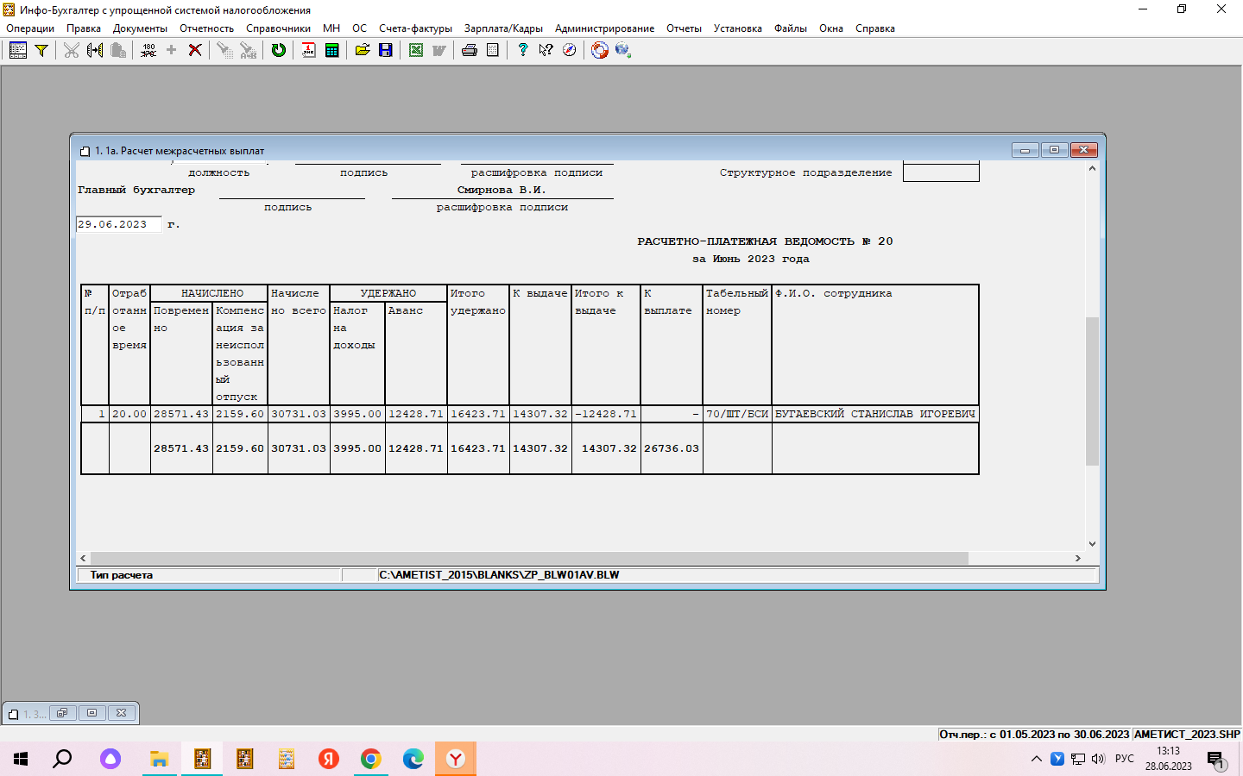Click the vertical scrollbar thumb of the report
This screenshot has width=1243, height=776.
[x=1092, y=391]
